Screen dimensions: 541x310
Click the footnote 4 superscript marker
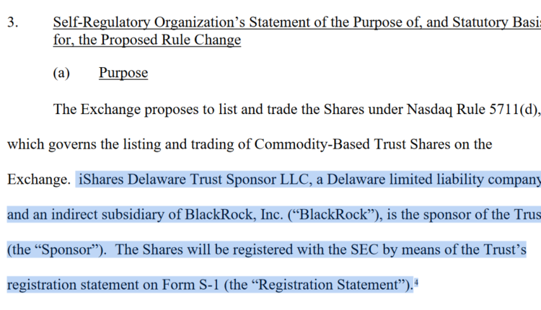point(417,282)
